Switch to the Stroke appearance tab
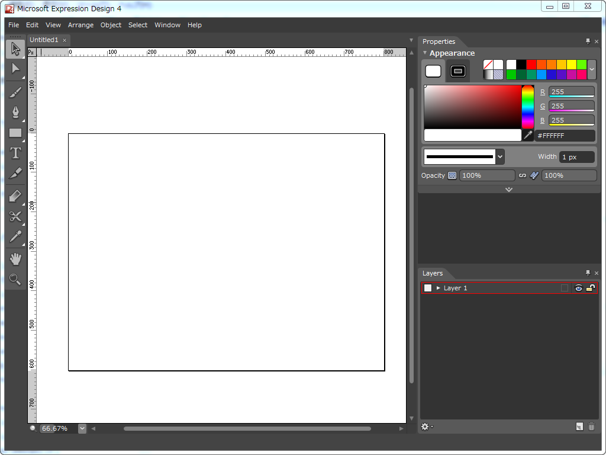The width and height of the screenshot is (606, 455). click(457, 71)
